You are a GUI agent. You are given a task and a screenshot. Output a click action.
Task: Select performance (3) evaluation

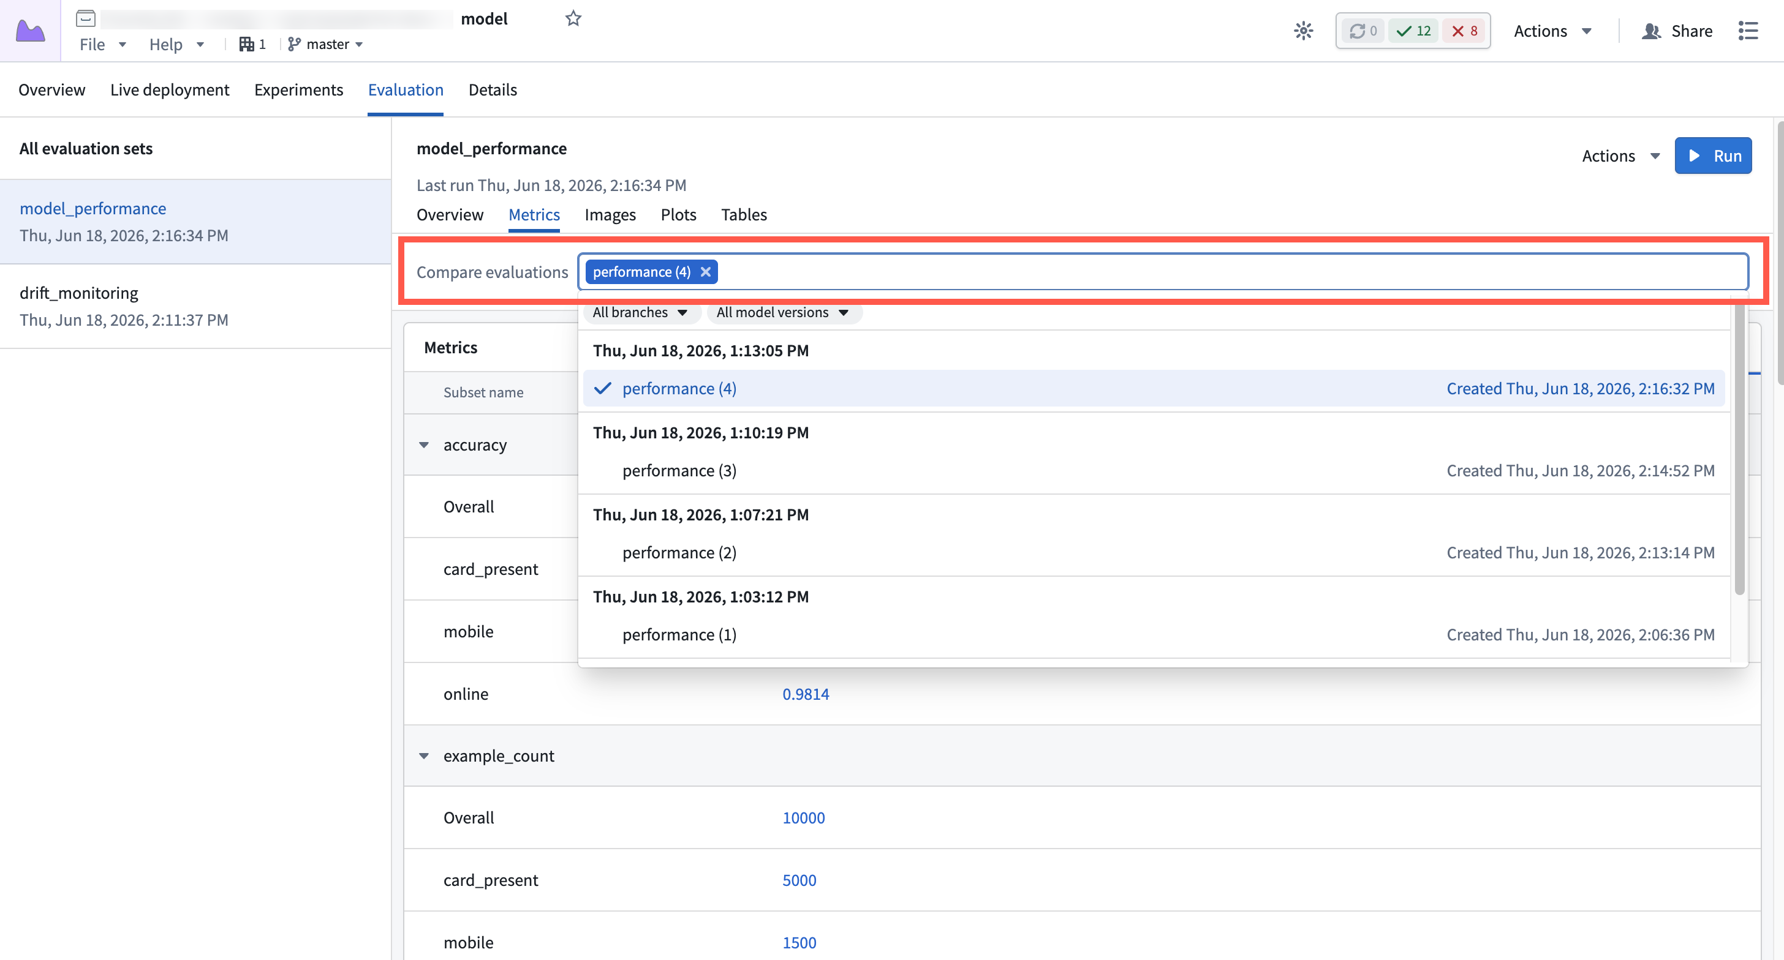(x=1153, y=471)
